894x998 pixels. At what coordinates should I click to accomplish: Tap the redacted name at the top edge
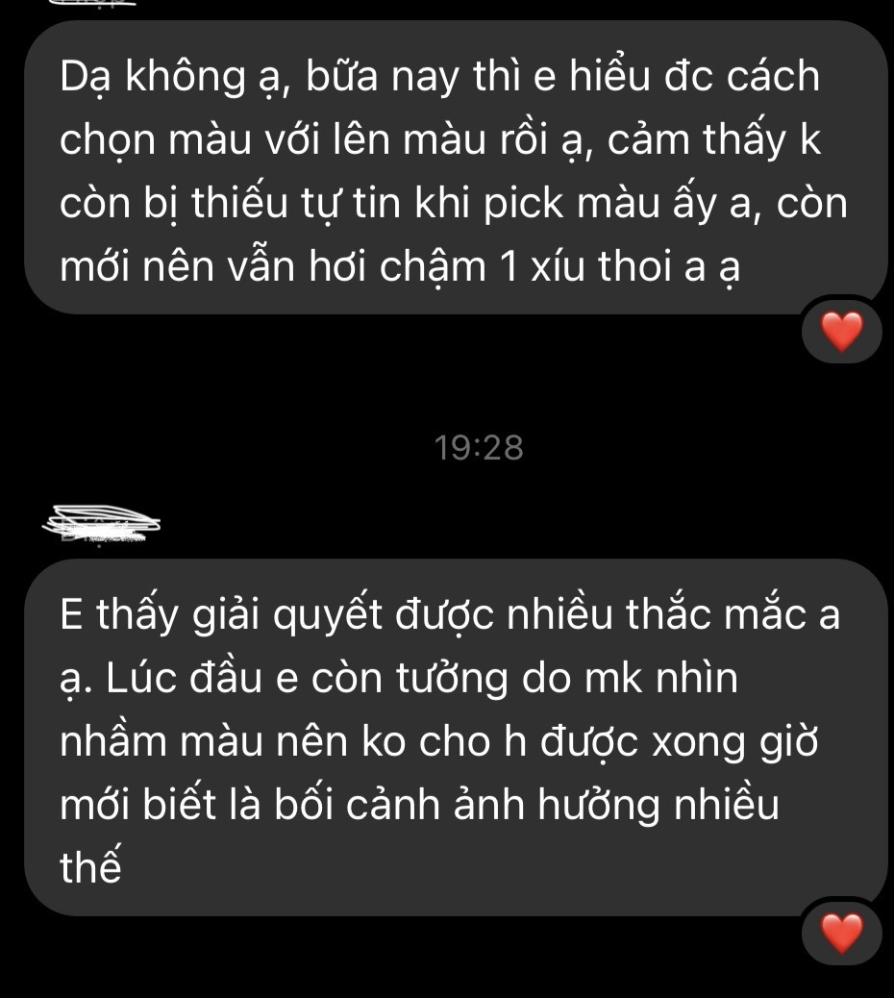tap(92, 3)
